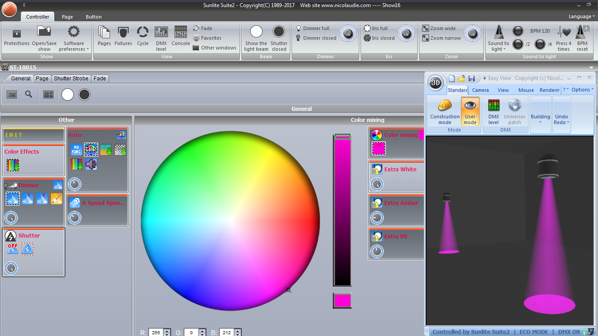The image size is (598, 336).
Task: Open the Cycle view
Action: (x=143, y=36)
